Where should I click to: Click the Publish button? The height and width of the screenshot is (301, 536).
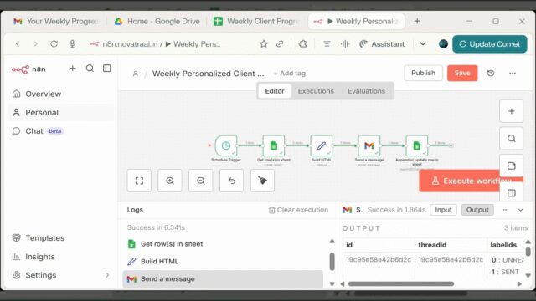point(423,73)
